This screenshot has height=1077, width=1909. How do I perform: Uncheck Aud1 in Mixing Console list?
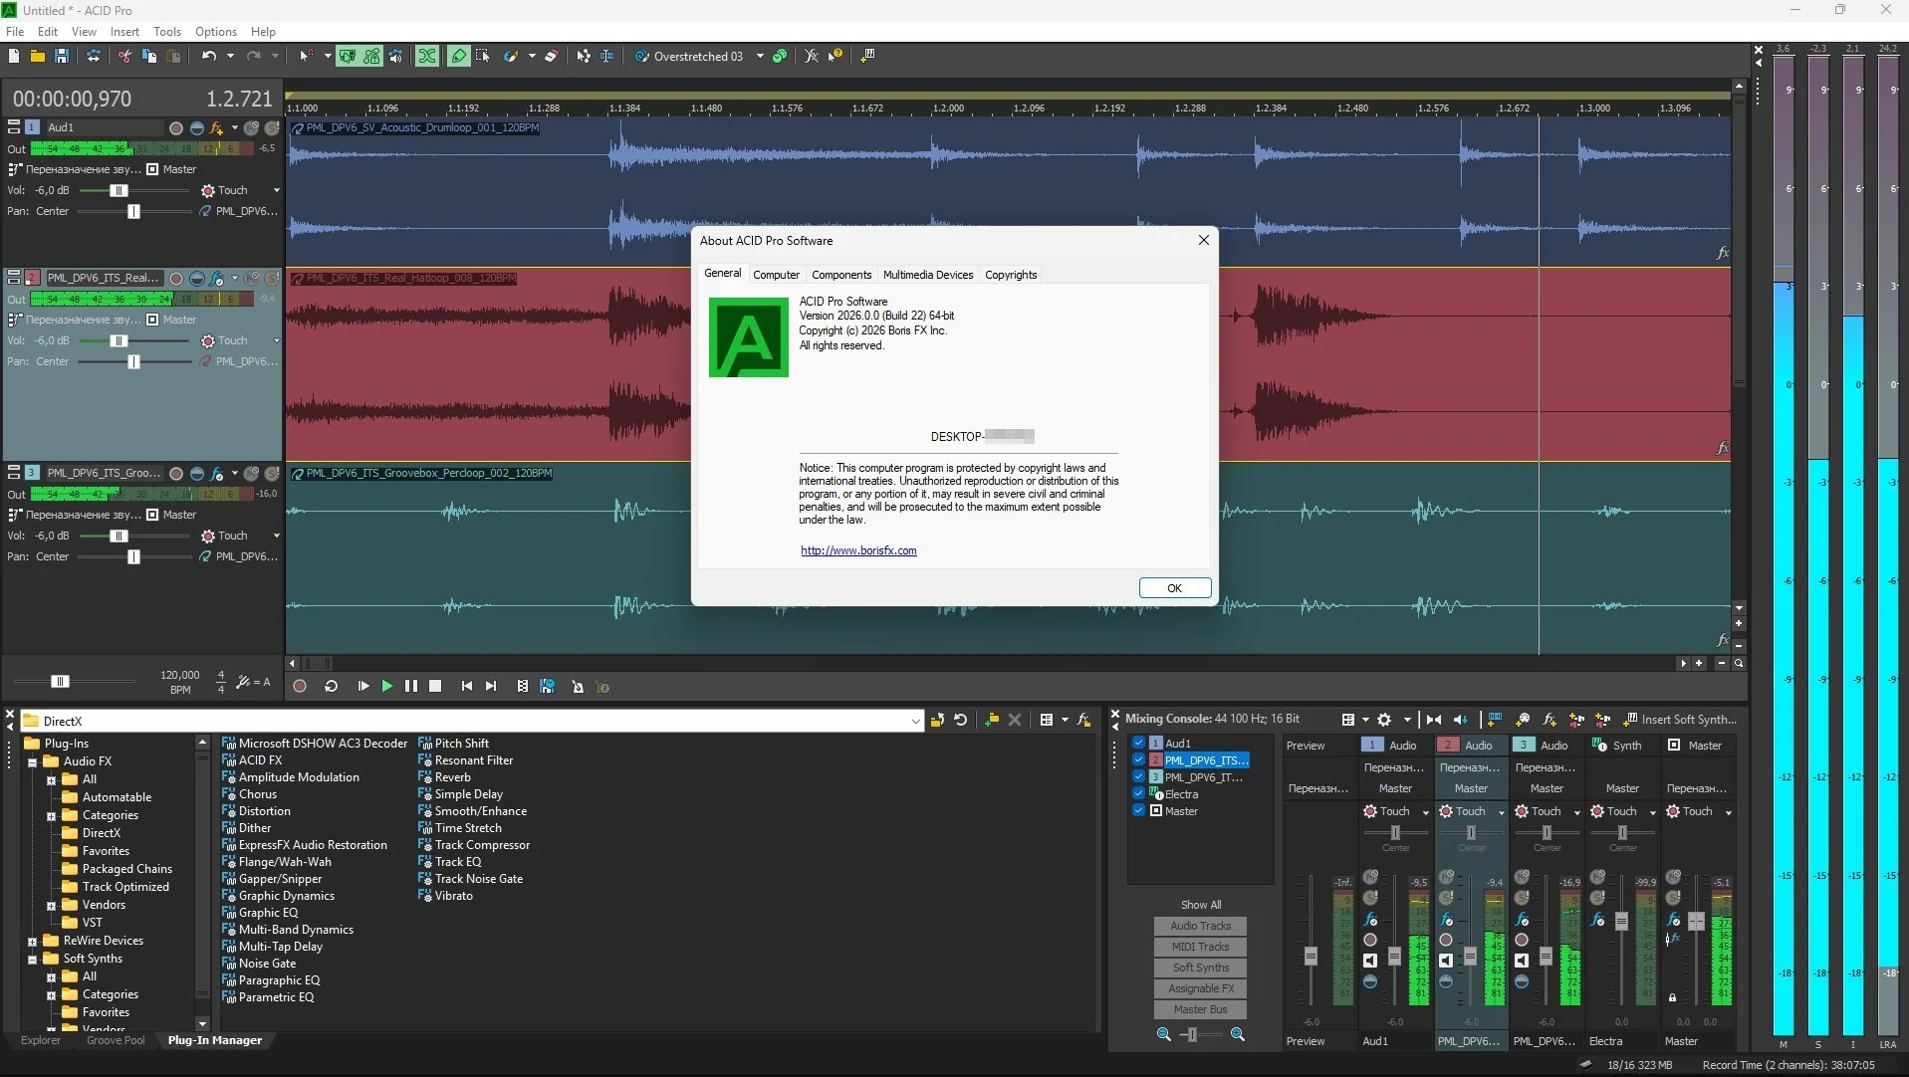point(1138,743)
